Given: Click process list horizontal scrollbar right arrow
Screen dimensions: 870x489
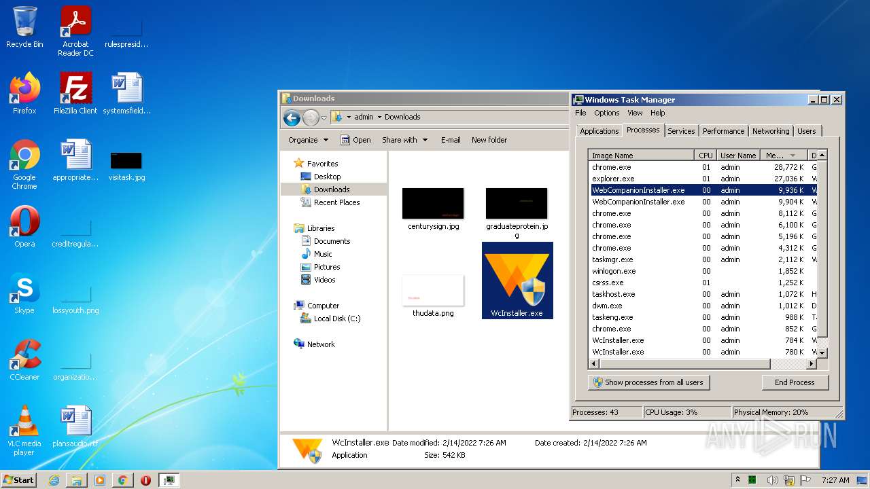Looking at the screenshot, I should pyautogui.click(x=812, y=364).
